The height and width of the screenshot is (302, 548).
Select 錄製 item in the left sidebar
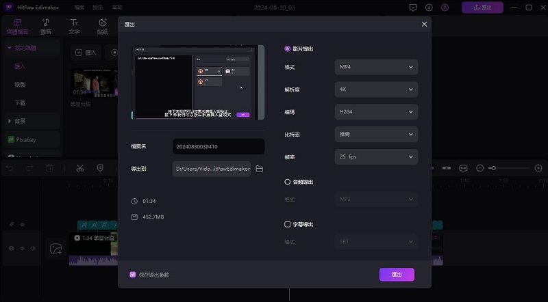point(20,85)
